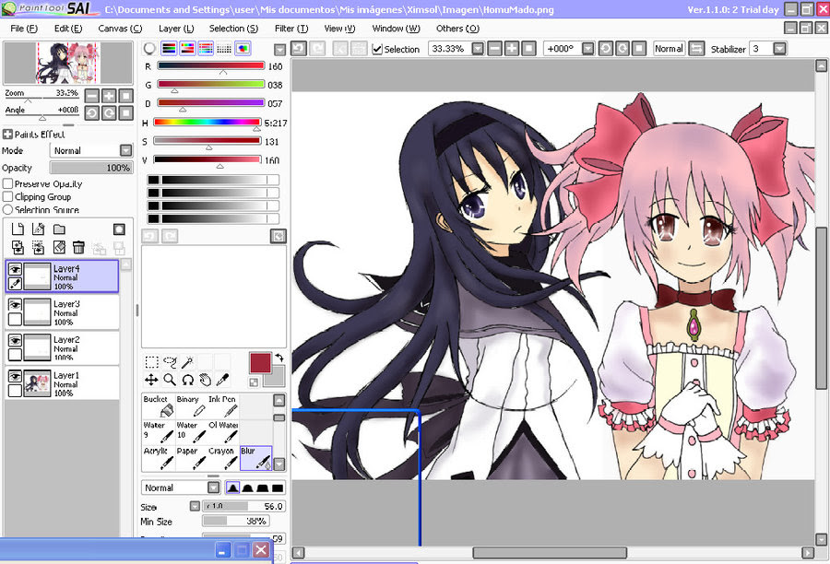Image resolution: width=830 pixels, height=564 pixels.
Task: Choose the Oil Water brush
Action: [x=223, y=431]
